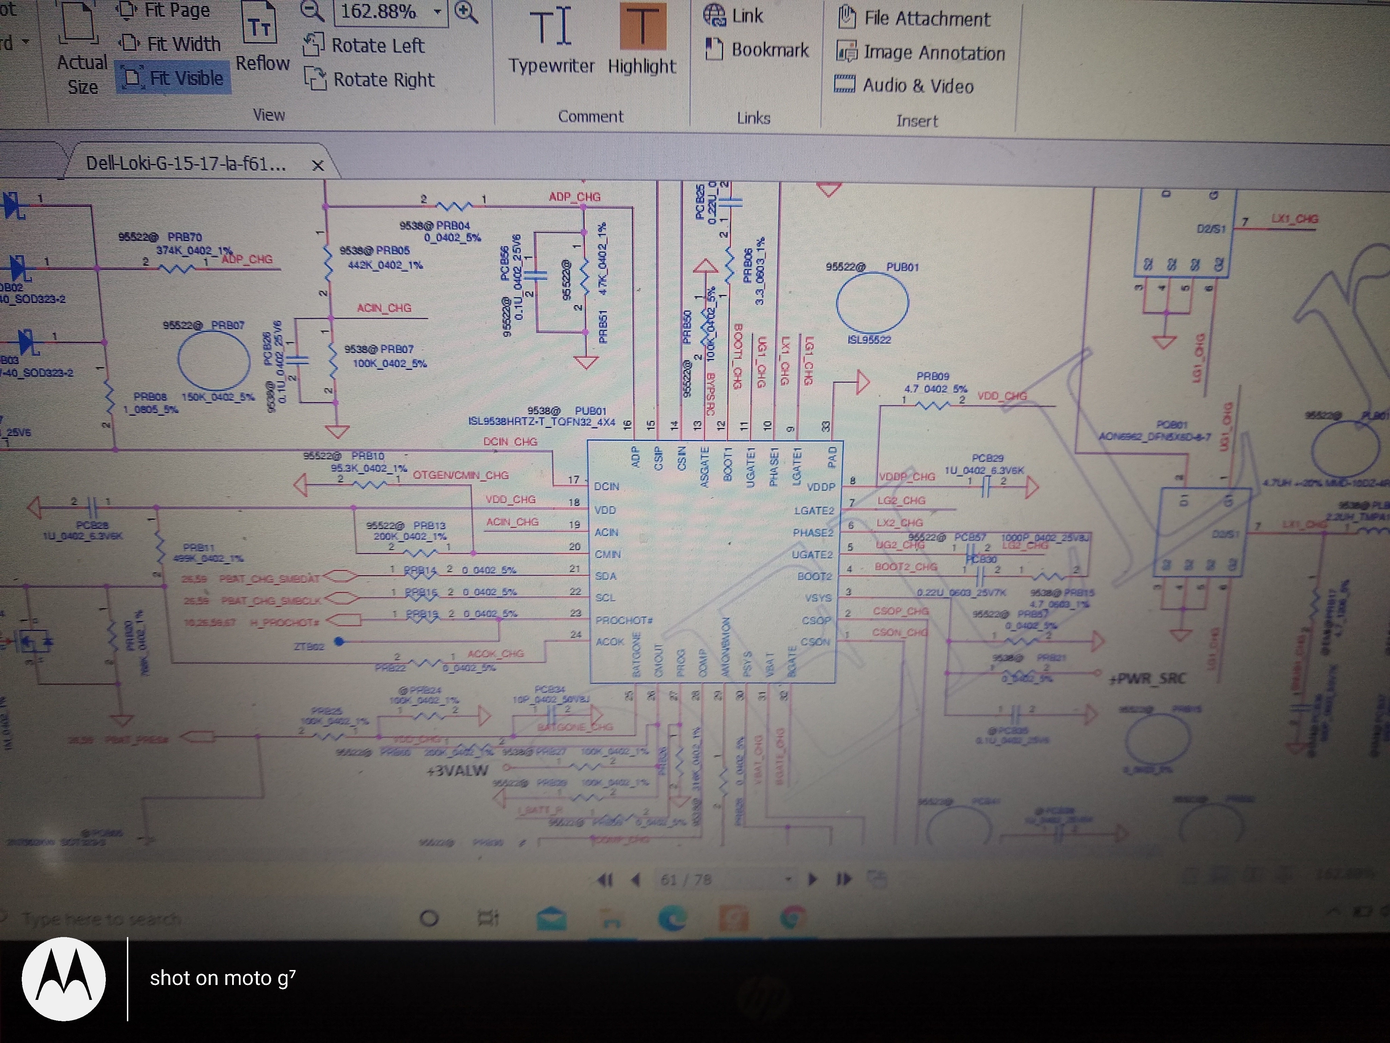Open the Mail app on the taskbar
1390x1043 pixels.
click(551, 919)
